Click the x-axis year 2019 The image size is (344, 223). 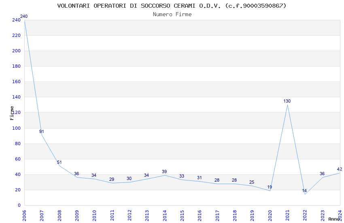pos(253,215)
